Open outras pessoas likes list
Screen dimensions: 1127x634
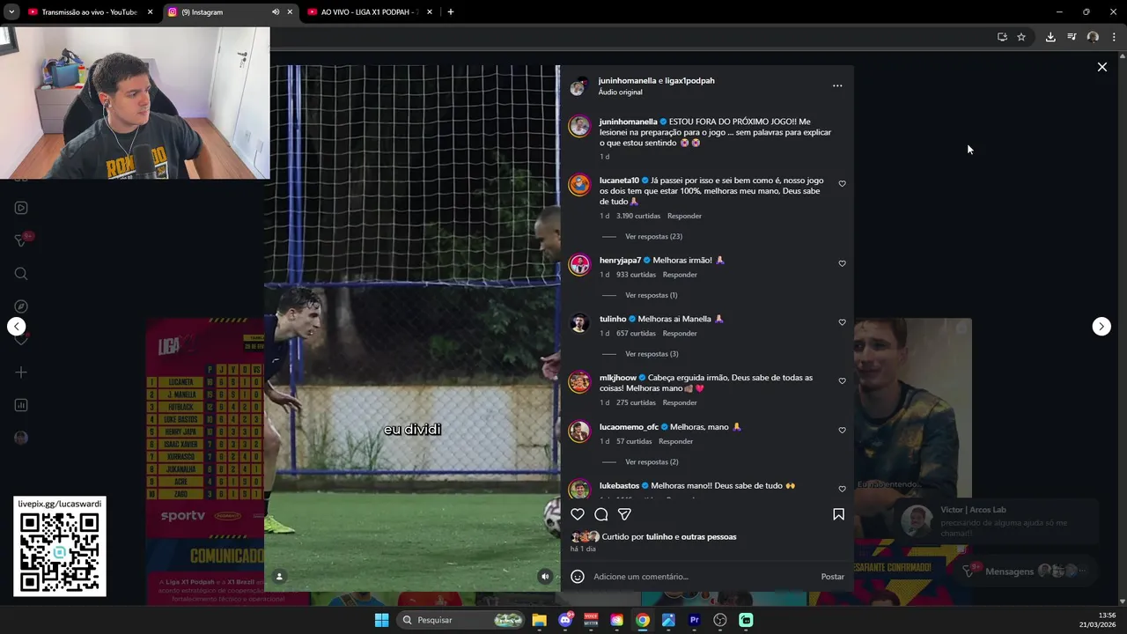pos(709,537)
